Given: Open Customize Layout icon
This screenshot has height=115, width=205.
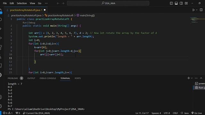Looking at the screenshot, I should click(x=186, y=3).
